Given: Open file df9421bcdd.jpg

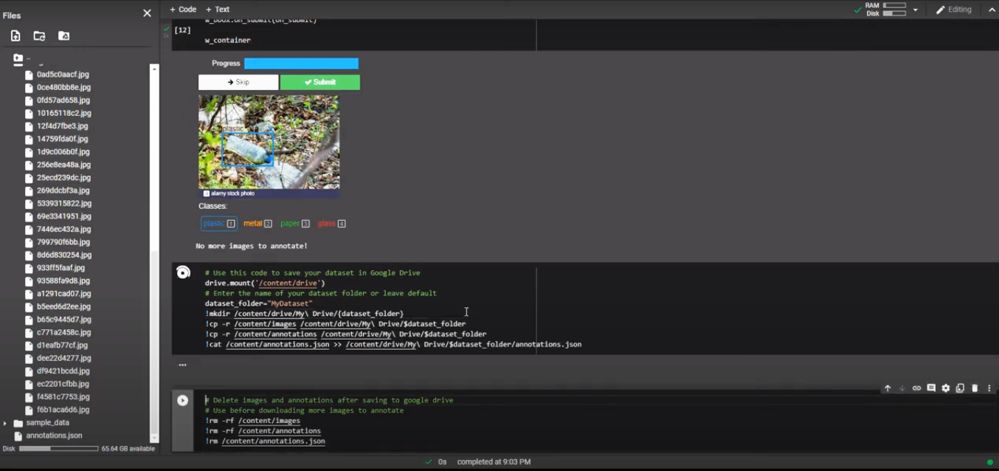Looking at the screenshot, I should 63,371.
